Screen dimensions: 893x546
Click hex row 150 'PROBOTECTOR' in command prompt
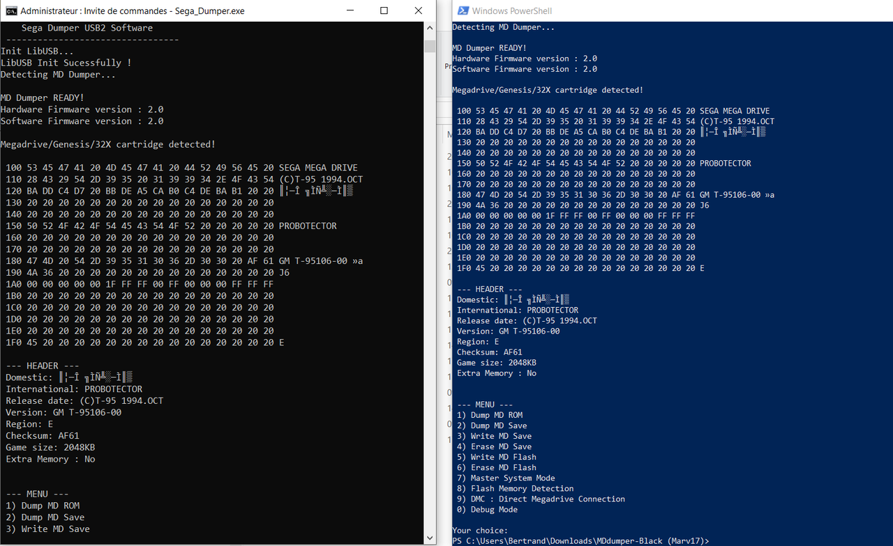tap(171, 226)
